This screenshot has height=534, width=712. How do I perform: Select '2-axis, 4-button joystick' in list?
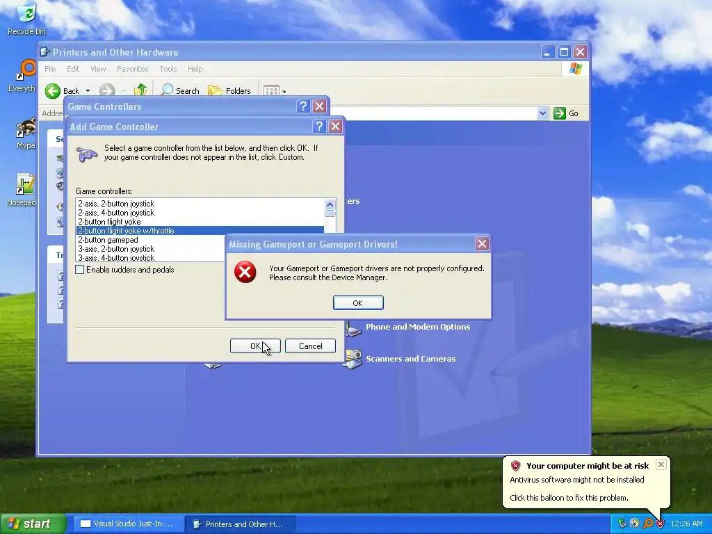200,213
